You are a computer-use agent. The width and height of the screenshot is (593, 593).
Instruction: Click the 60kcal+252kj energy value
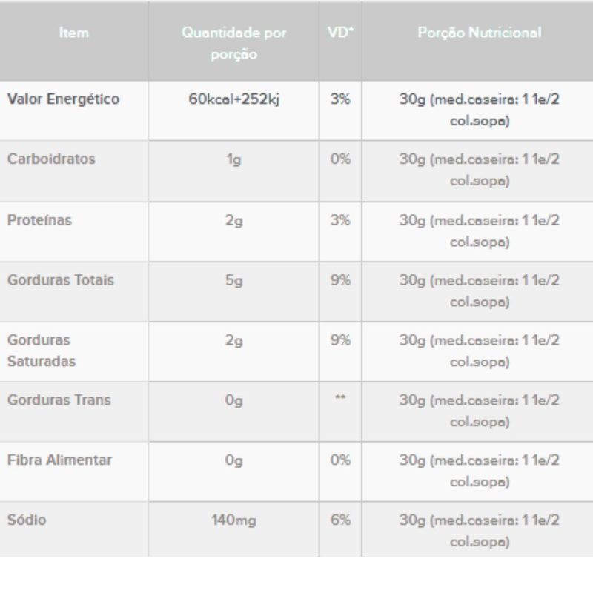pos(233,99)
